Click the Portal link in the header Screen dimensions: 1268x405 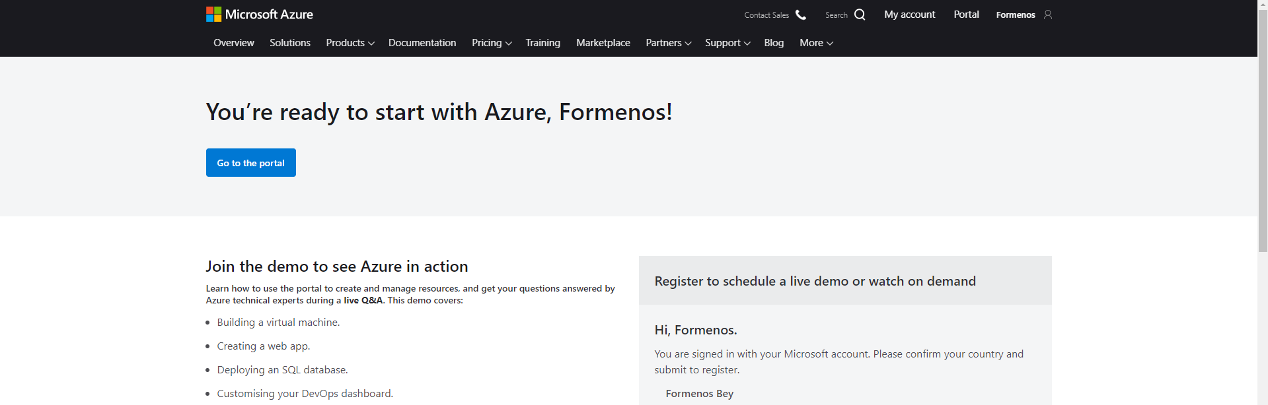coord(966,15)
